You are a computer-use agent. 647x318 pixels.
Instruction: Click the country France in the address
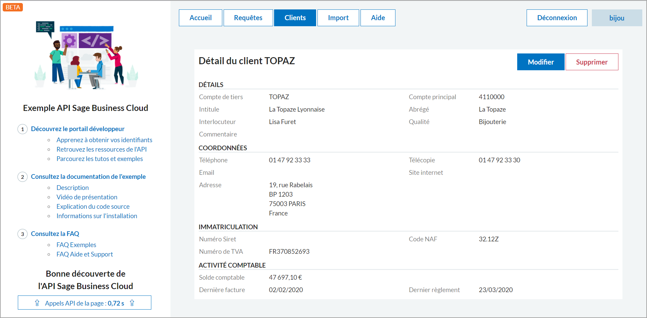pyautogui.click(x=278, y=213)
